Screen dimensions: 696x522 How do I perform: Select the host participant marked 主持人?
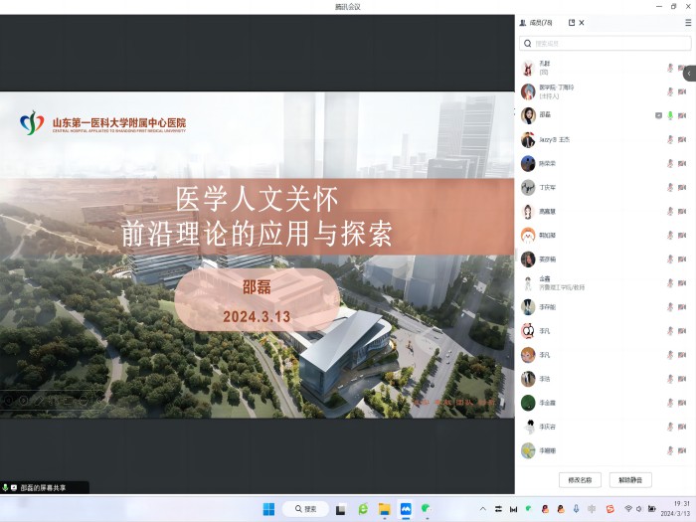pos(557,91)
